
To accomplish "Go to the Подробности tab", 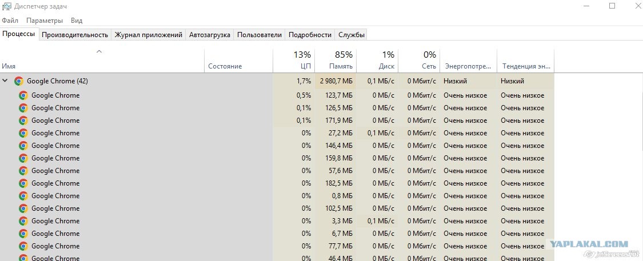I will pyautogui.click(x=310, y=35).
